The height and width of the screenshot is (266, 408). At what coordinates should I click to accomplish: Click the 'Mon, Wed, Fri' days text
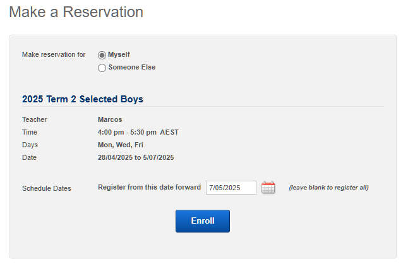[x=121, y=145]
